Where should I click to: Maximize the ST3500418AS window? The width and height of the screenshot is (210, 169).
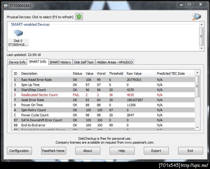[x=189, y=5]
